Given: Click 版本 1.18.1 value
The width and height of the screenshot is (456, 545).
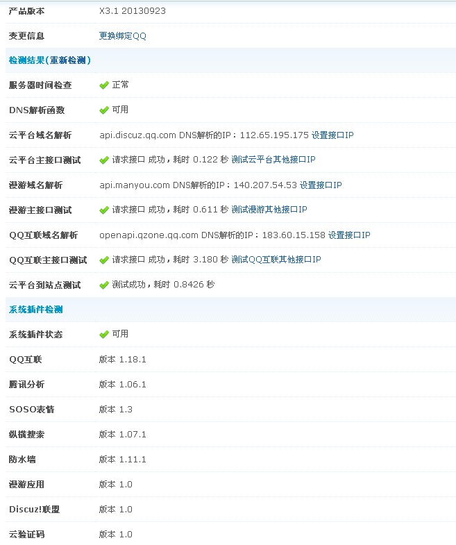Looking at the screenshot, I should 122,360.
